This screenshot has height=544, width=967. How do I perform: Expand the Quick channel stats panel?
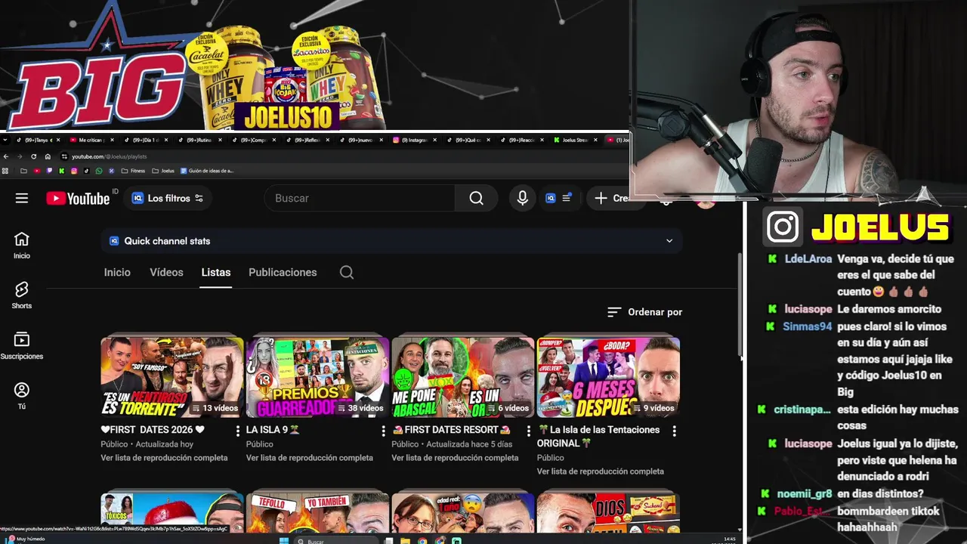point(391,241)
